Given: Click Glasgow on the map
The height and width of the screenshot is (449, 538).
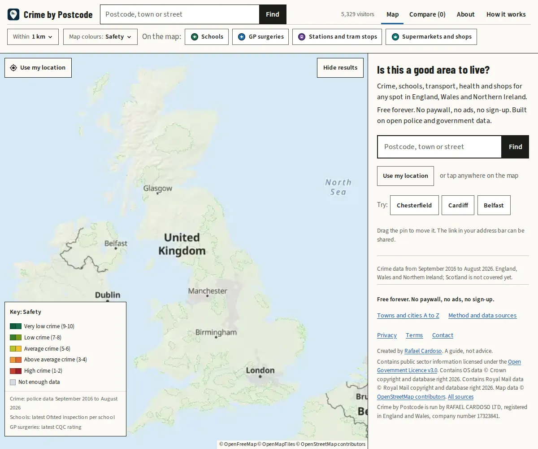Looking at the screenshot, I should 157,189.
